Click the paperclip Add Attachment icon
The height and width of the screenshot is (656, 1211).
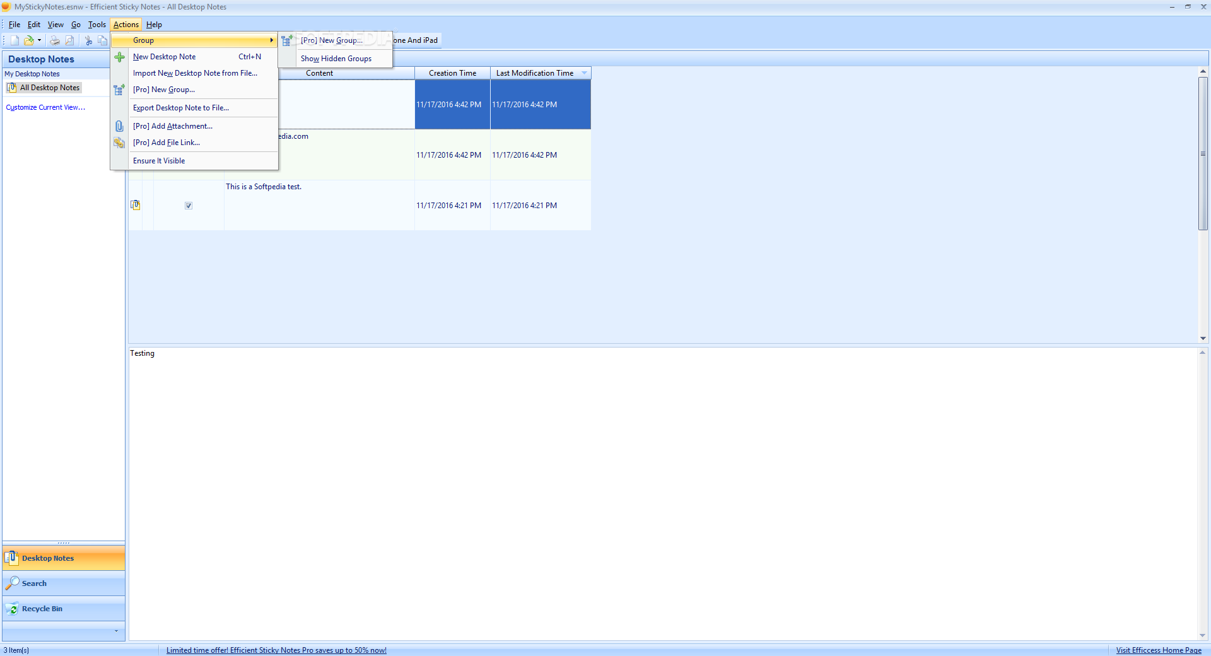[119, 126]
